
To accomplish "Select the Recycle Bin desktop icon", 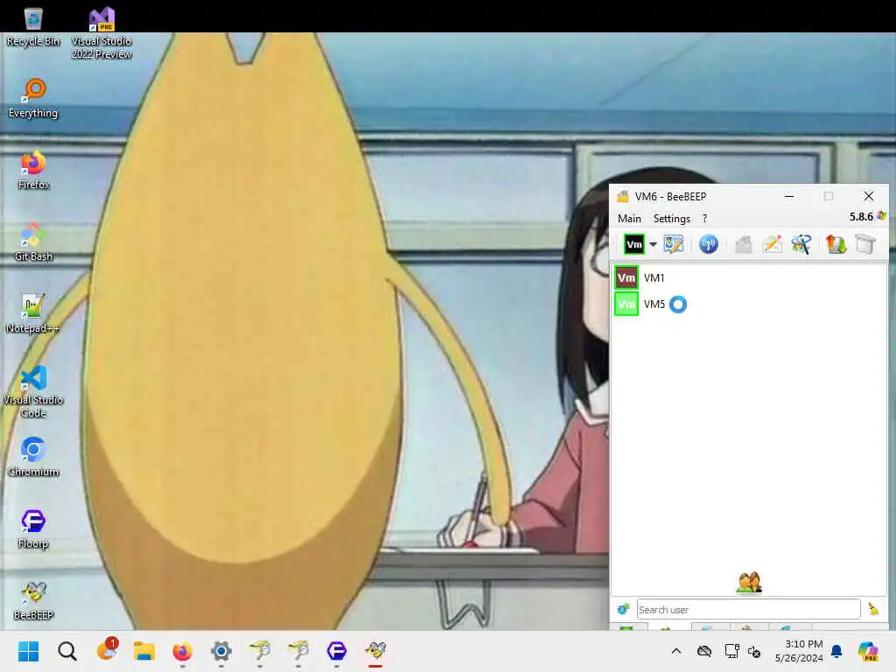I will pyautogui.click(x=33, y=26).
